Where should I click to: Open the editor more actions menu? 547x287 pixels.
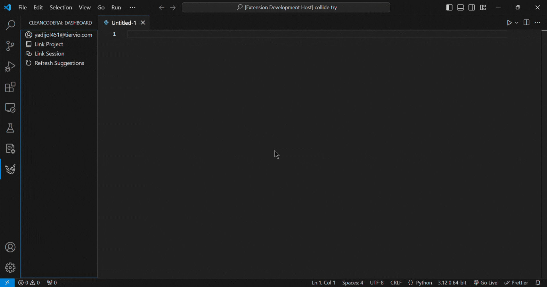pos(538,22)
